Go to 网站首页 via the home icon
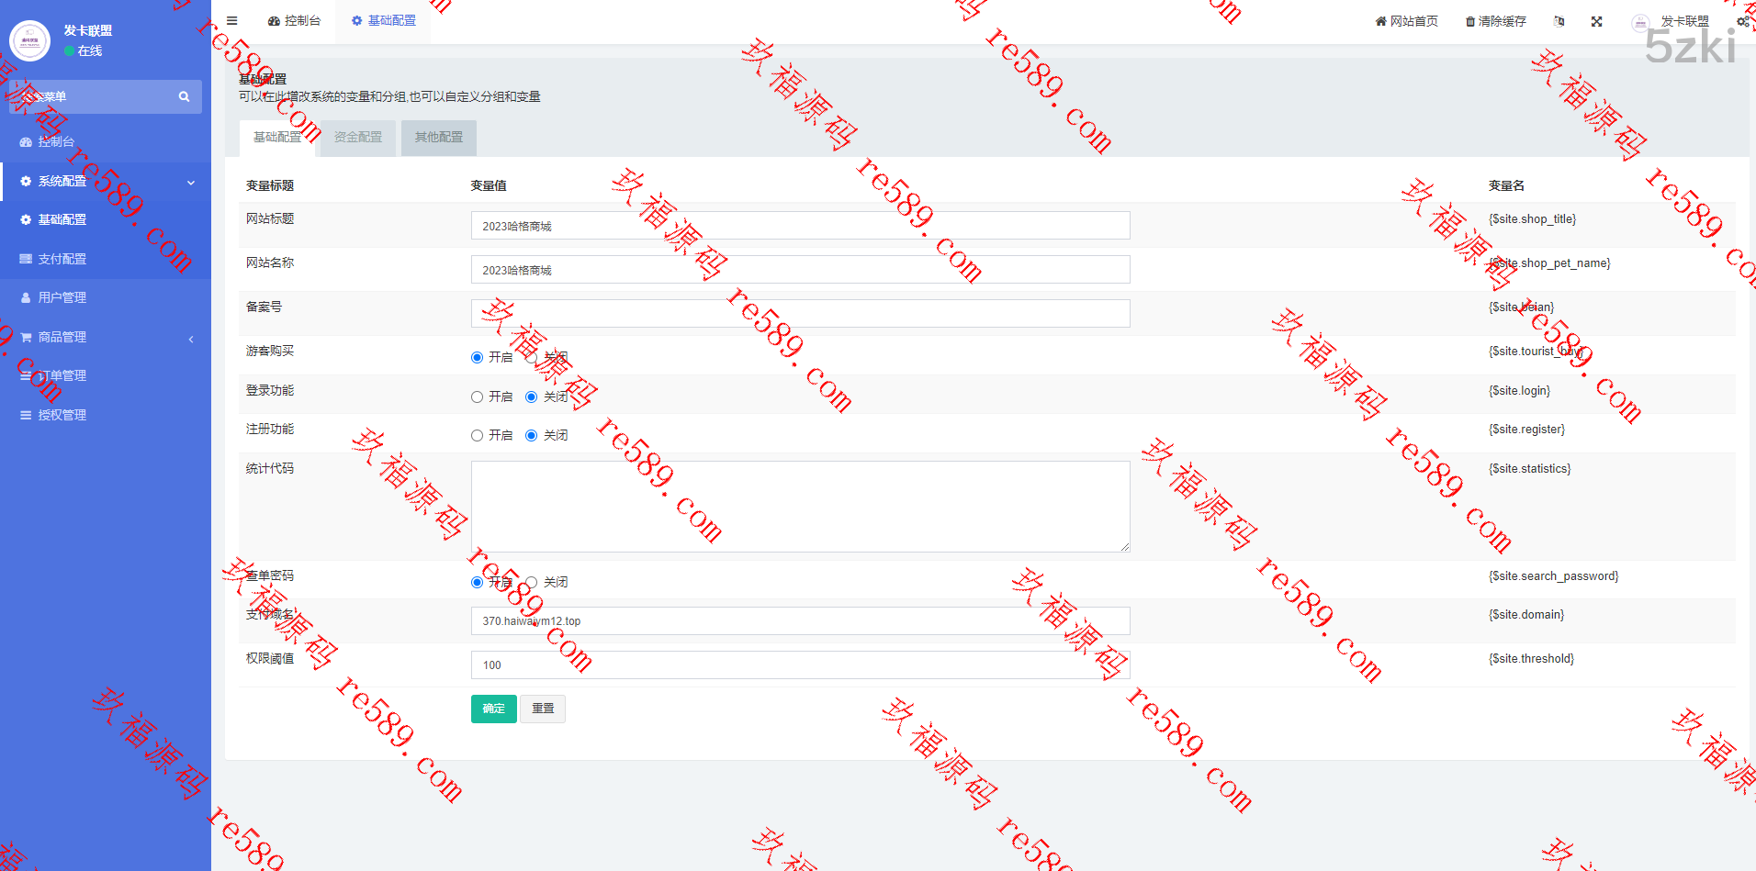This screenshot has width=1756, height=871. pos(1406,21)
